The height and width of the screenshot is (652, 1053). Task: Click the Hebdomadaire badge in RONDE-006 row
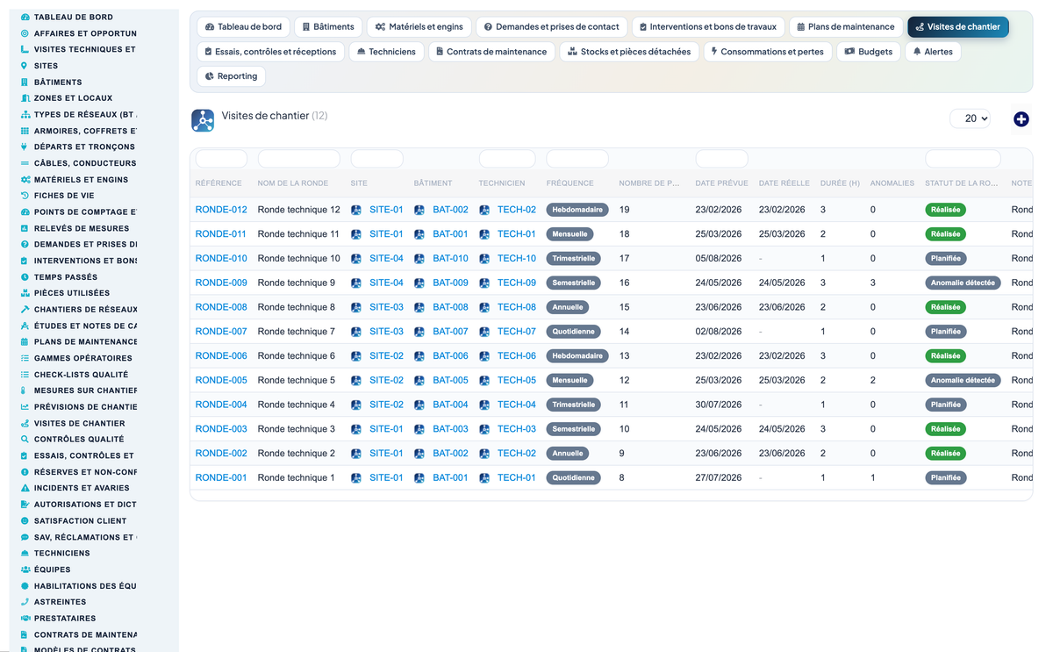(x=577, y=356)
